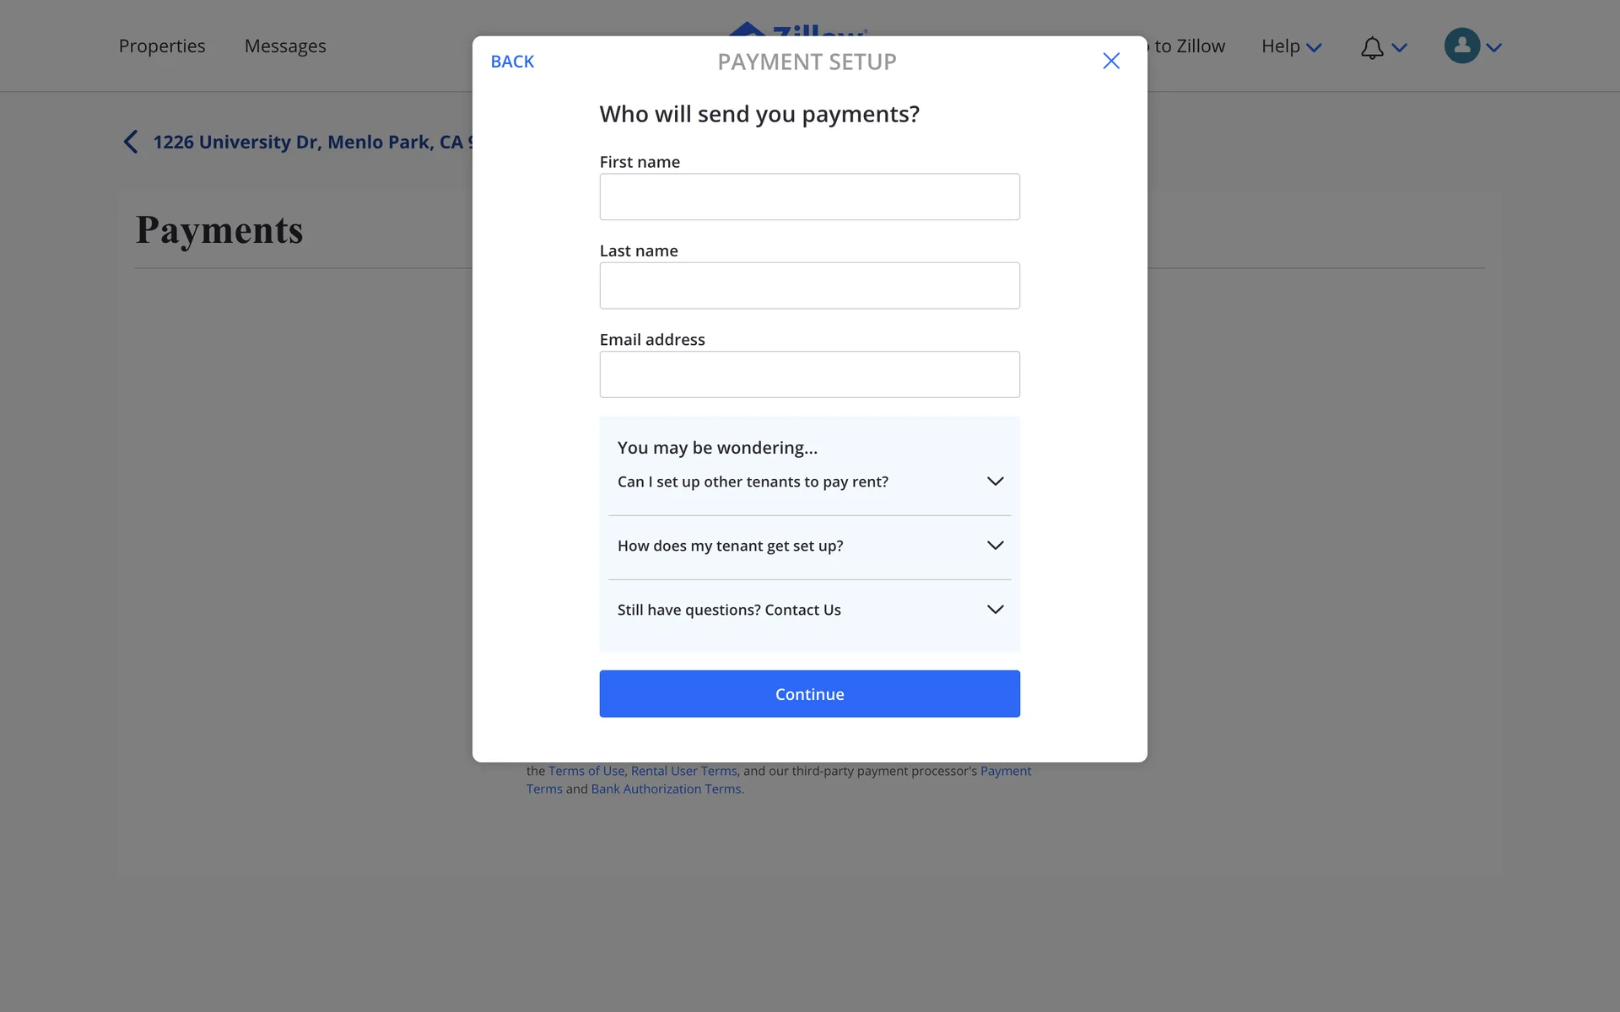
Task: Focus the First name input field
Action: (809, 196)
